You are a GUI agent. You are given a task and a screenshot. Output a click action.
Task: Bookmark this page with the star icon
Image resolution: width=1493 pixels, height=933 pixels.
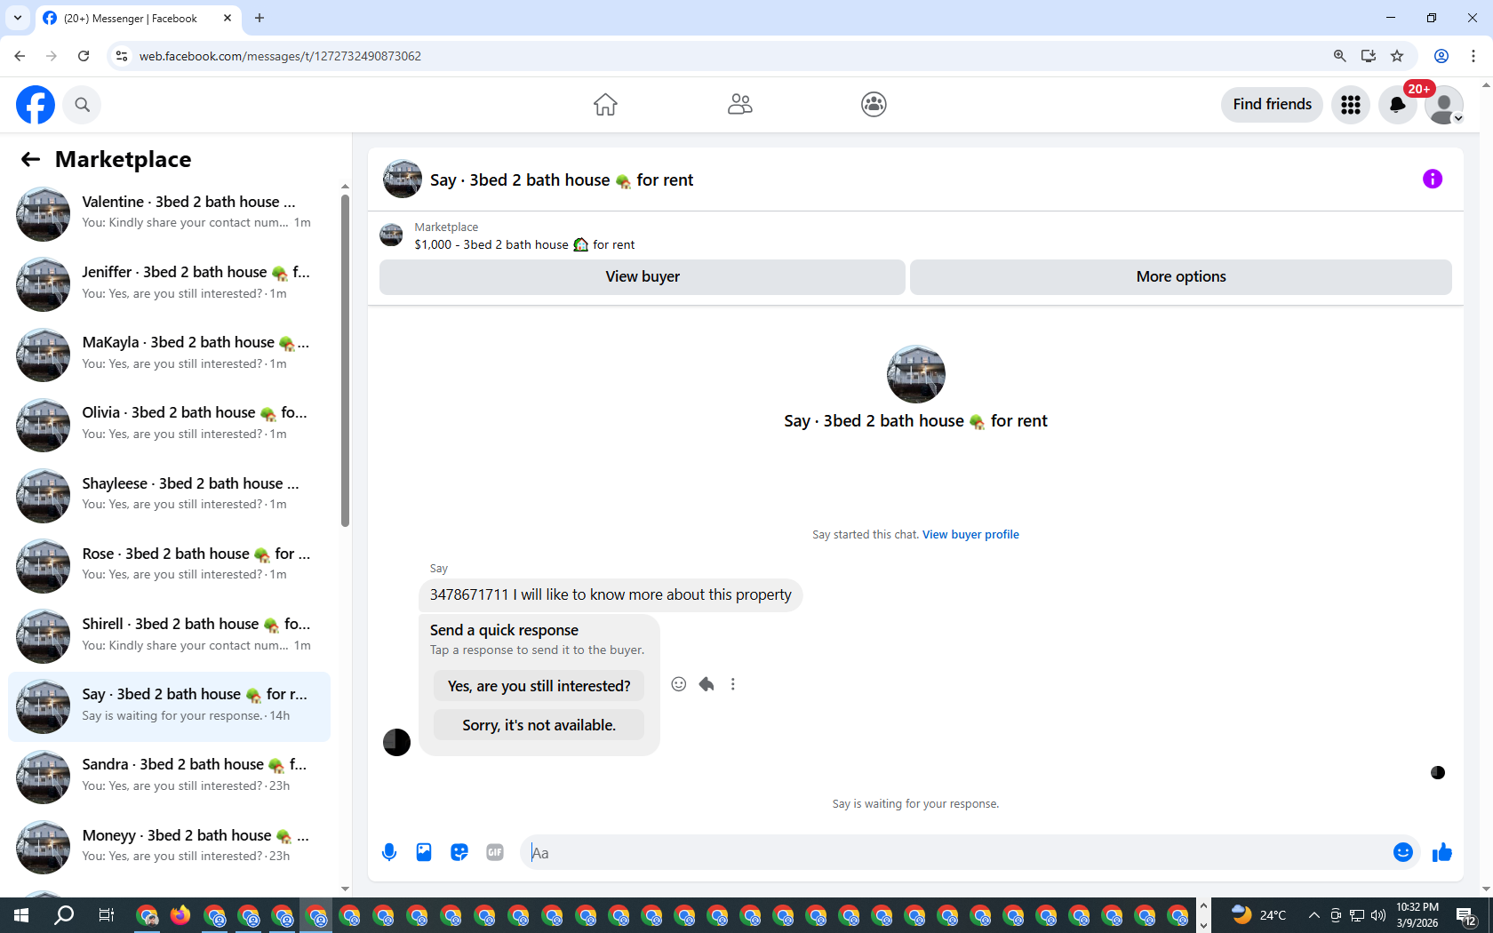1397,56
